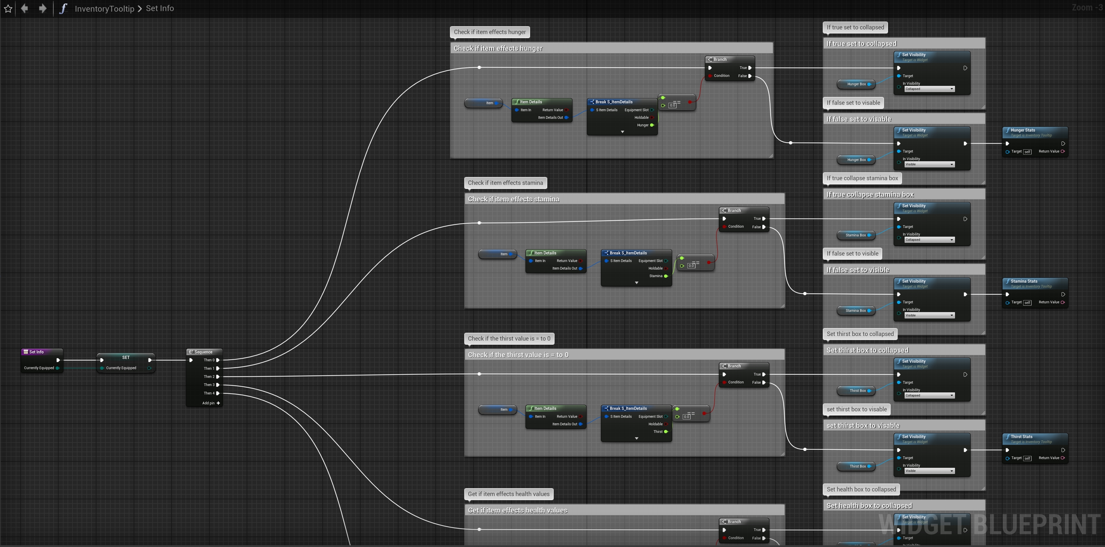
Task: Click InventoryTooltip in the breadcrumb
Action: [x=104, y=8]
